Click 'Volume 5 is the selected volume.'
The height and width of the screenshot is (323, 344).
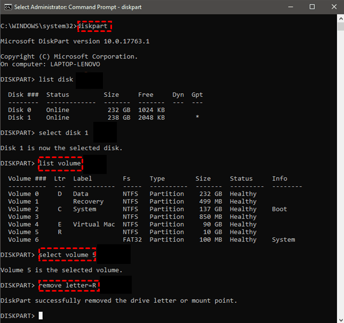(61, 270)
